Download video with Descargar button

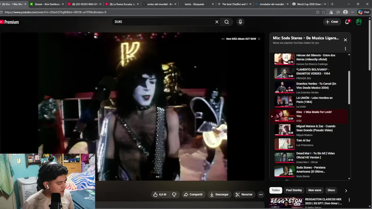click(219, 194)
